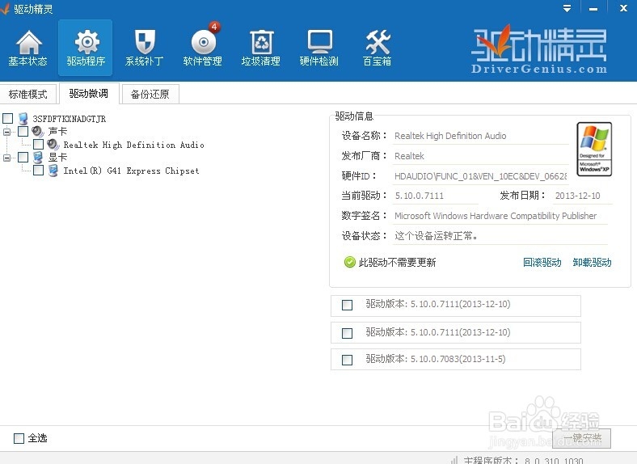The height and width of the screenshot is (464, 637).
Task: Select Realtek High Definition Audio tree row
Action: (133, 145)
